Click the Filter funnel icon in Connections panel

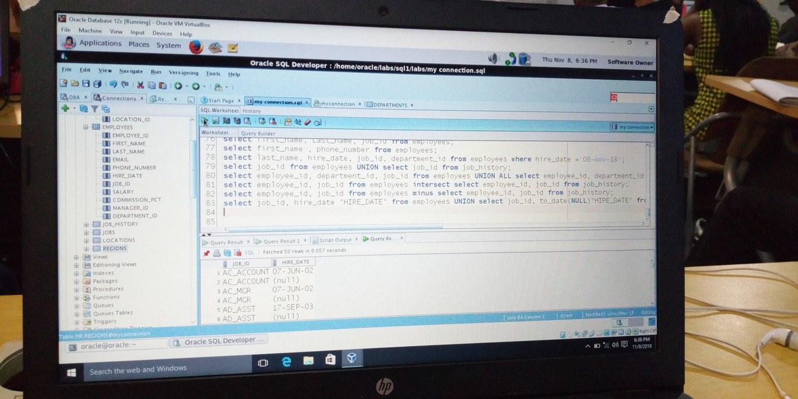94,108
